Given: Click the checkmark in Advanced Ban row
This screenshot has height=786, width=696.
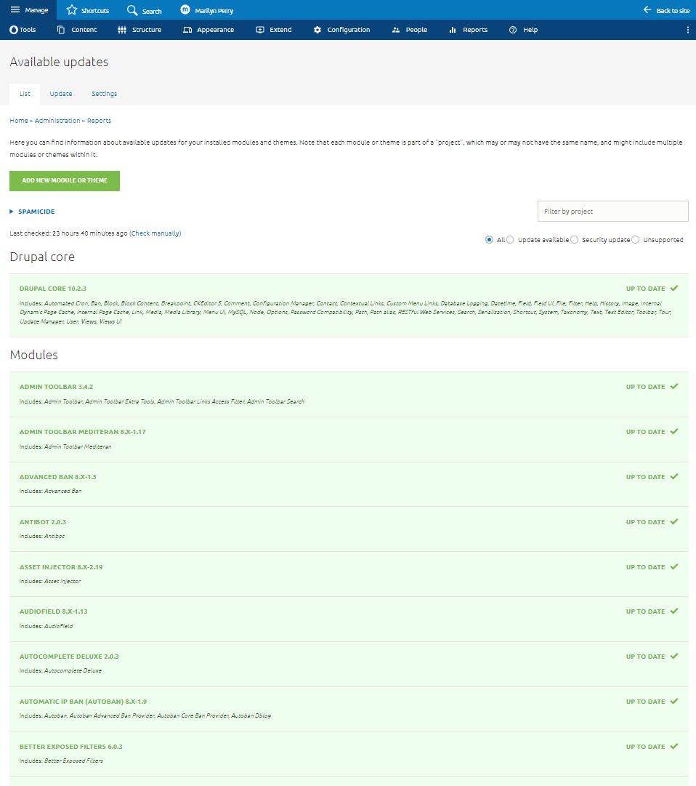Looking at the screenshot, I should (x=674, y=477).
